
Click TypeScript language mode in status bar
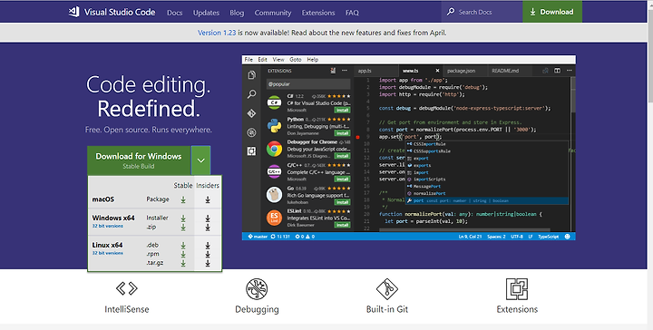(x=548, y=237)
